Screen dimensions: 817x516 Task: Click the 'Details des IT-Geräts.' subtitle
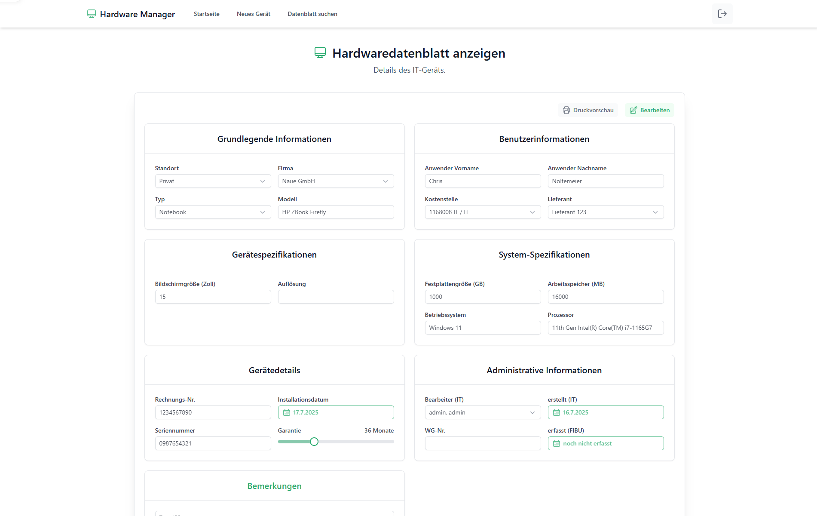click(x=409, y=70)
